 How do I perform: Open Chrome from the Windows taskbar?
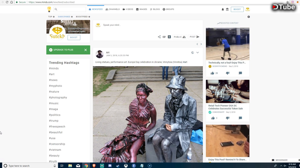tap(86, 166)
